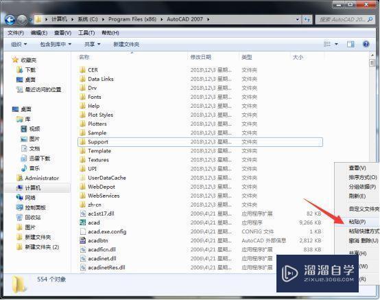Click the 计算机 breadcrumb in address bar
Screen dimensions: 380x300
pos(59,19)
